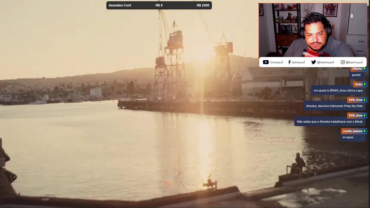Click message 'Ahsoka, devolva indicando Pimp My Ride'

click(x=334, y=106)
